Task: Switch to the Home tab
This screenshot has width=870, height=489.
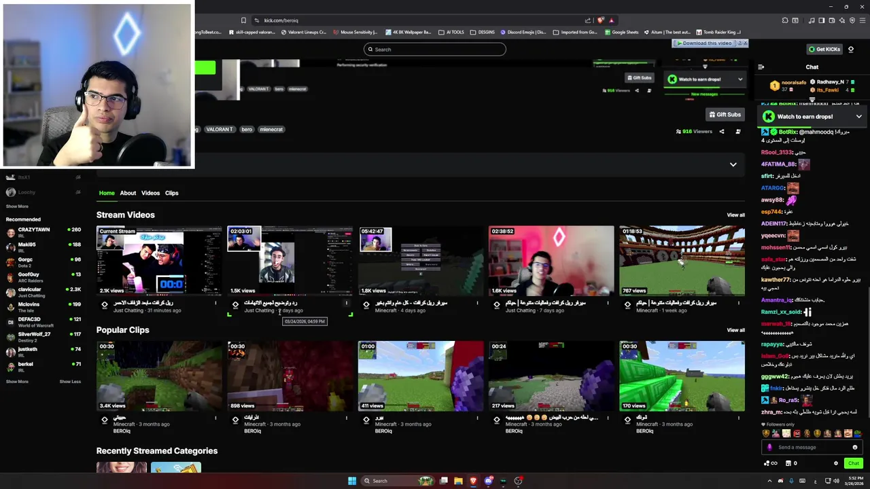Action: [x=107, y=193]
